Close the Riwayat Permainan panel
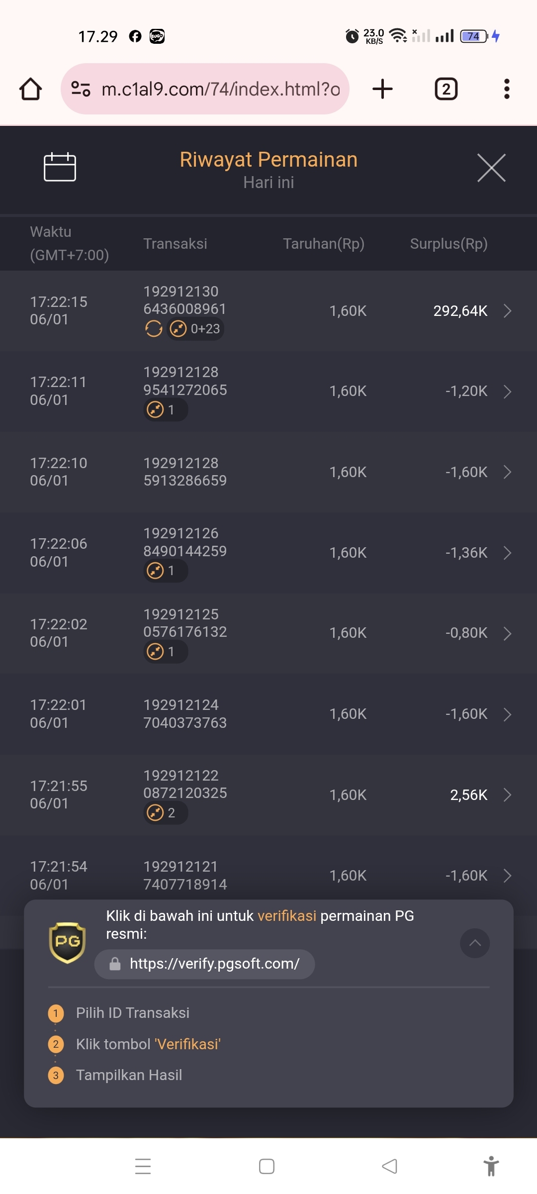Image resolution: width=537 pixels, height=1194 pixels. [491, 168]
